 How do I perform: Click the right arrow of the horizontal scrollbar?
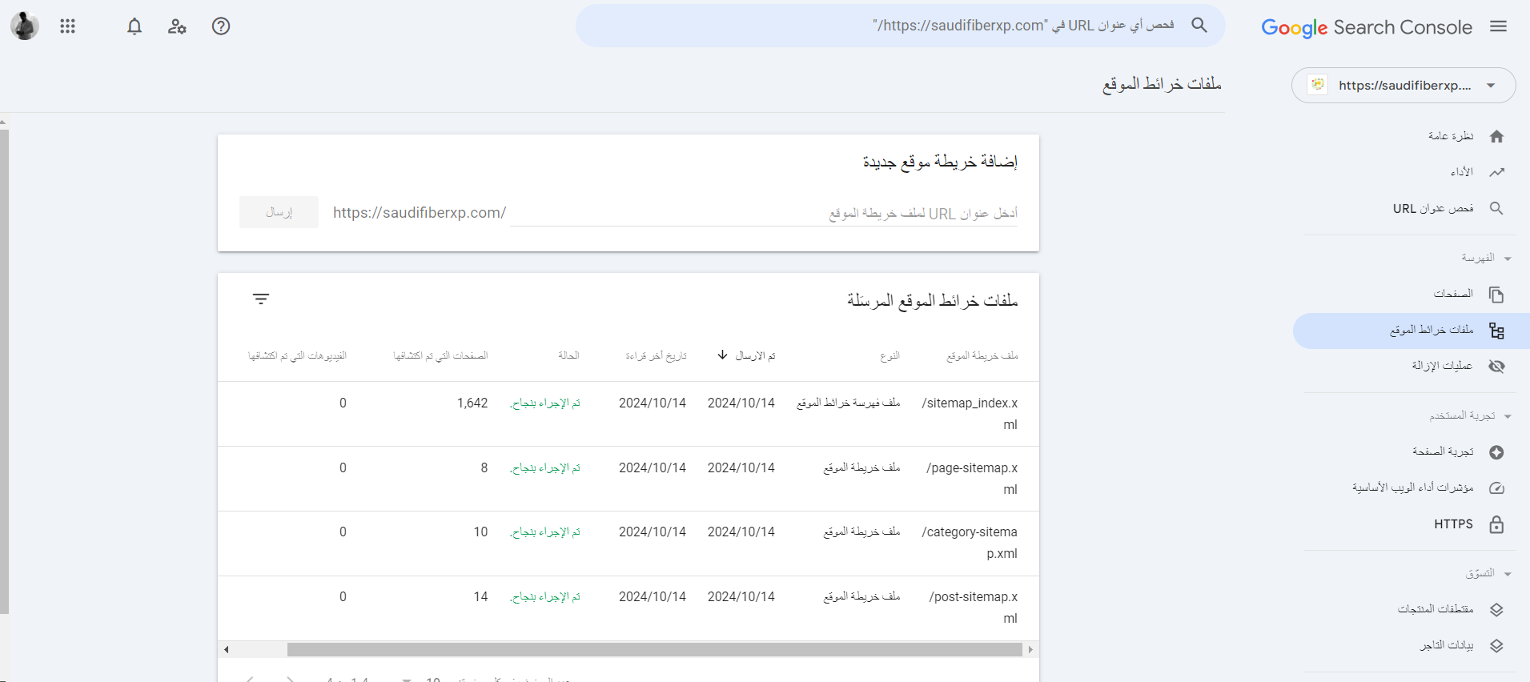(1030, 649)
